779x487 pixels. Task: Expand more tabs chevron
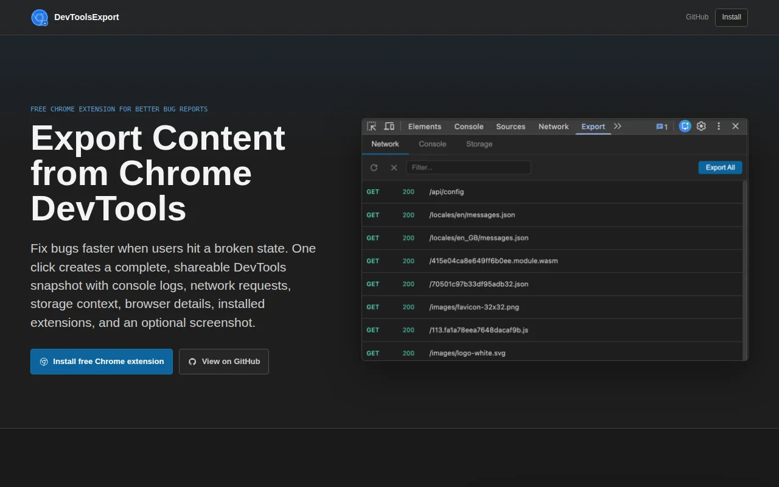point(618,127)
